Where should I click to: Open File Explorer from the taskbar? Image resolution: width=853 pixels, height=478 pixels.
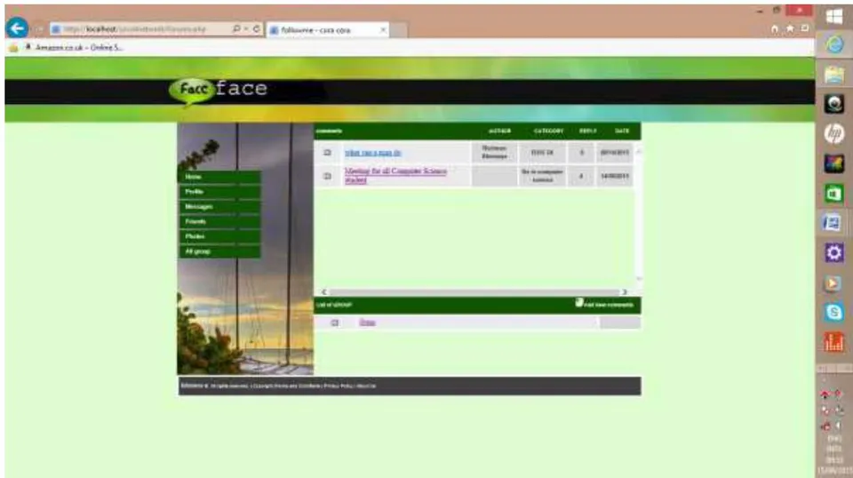(834, 75)
